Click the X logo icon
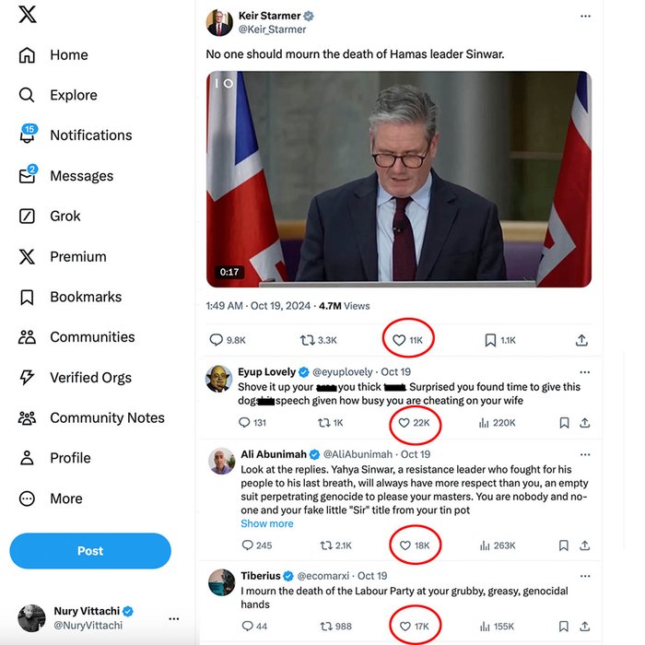645x645 pixels. pyautogui.click(x=28, y=15)
